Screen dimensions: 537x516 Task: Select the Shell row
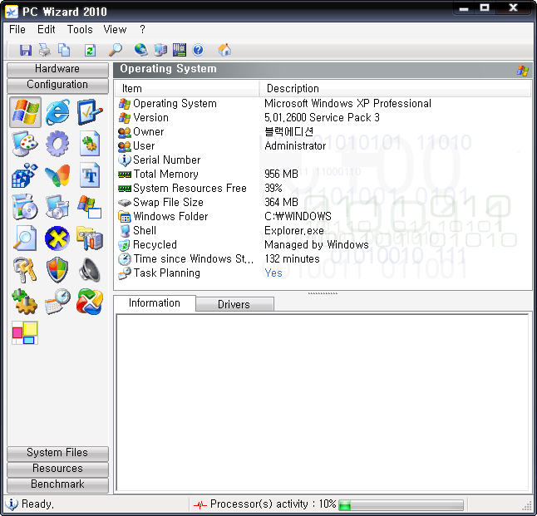[323, 230]
